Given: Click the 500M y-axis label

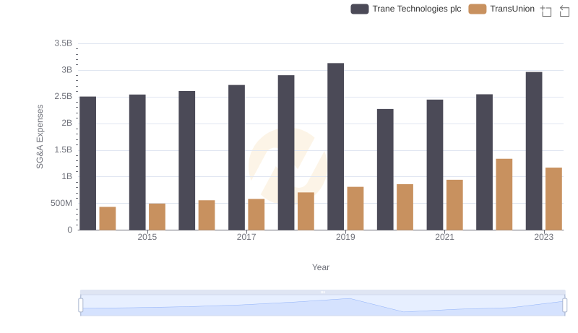Looking at the screenshot, I should pyautogui.click(x=61, y=203).
